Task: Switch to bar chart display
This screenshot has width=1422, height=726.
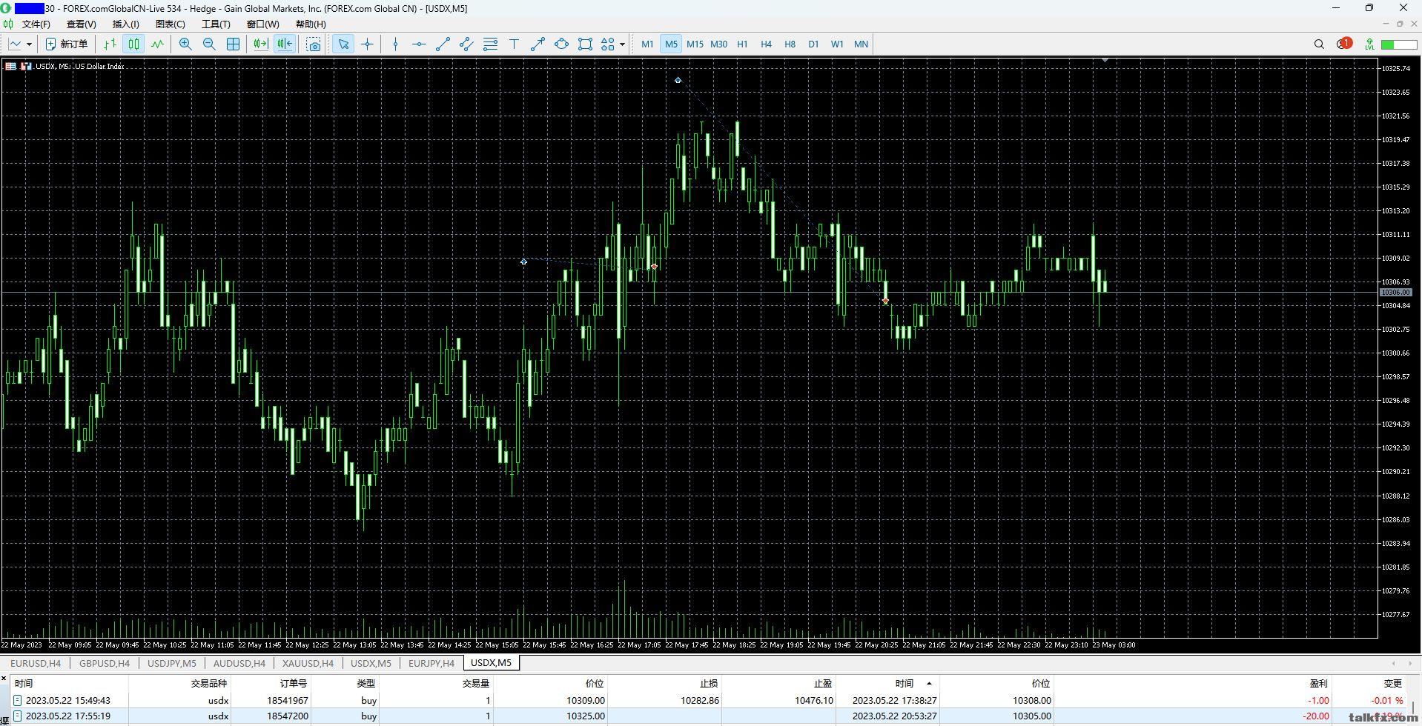Action: coord(110,44)
